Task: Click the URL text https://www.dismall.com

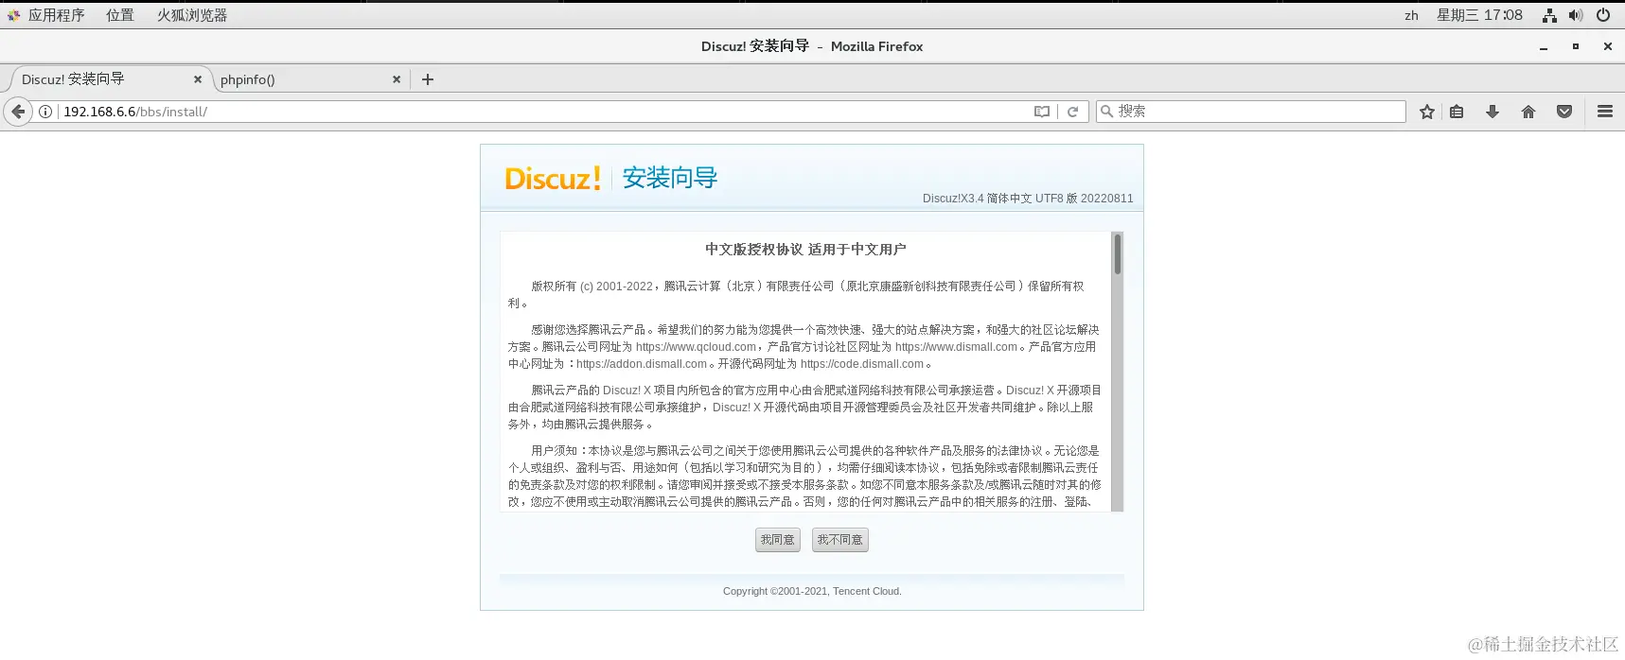Action: [956, 347]
